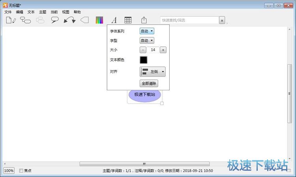
Task: Minimize the window
Action: point(269,6)
